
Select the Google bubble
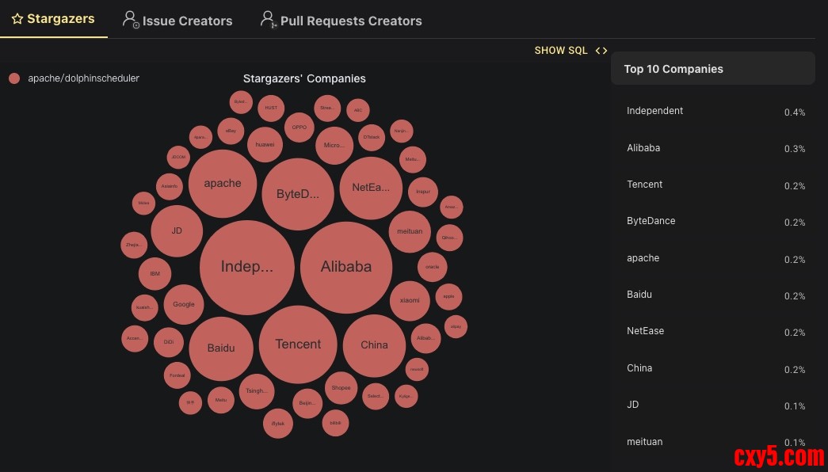click(x=184, y=304)
